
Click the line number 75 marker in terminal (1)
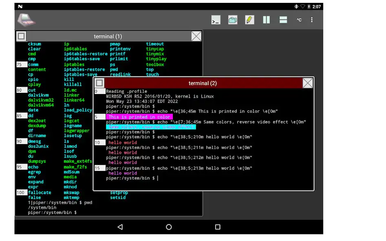coord(22,64)
